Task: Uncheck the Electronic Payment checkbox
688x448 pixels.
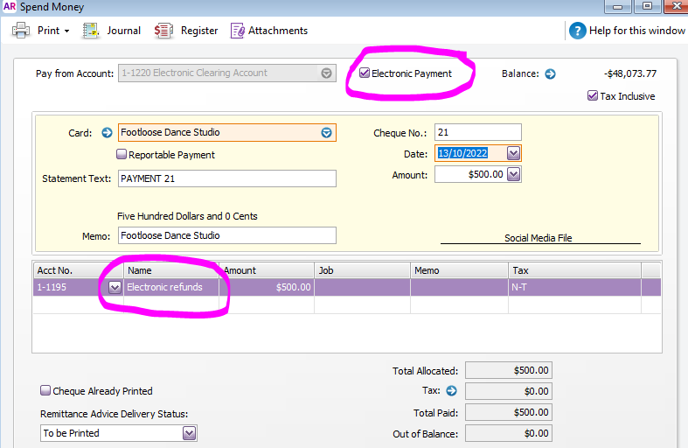Action: pos(365,73)
